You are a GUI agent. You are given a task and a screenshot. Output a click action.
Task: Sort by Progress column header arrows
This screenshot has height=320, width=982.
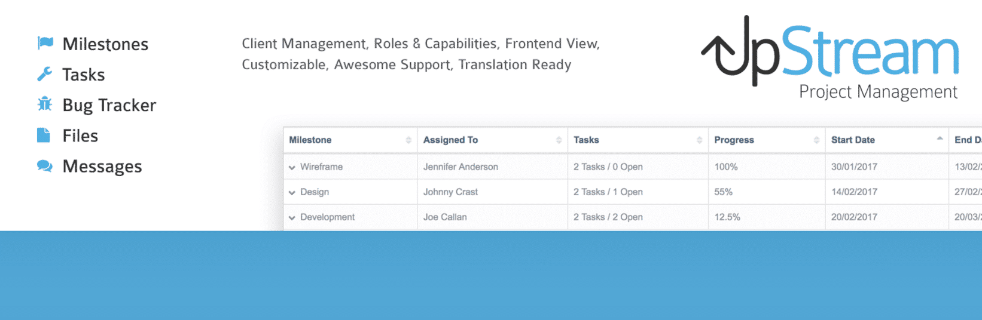[x=816, y=140]
